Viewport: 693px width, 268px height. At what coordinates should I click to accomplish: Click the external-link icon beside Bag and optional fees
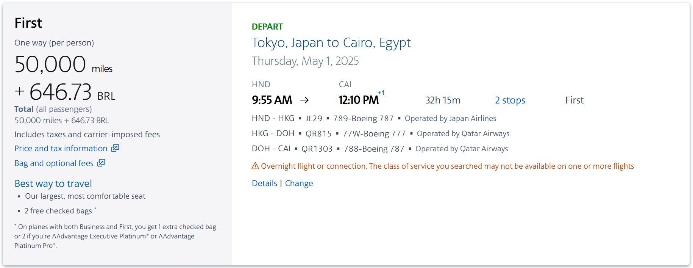coord(101,163)
